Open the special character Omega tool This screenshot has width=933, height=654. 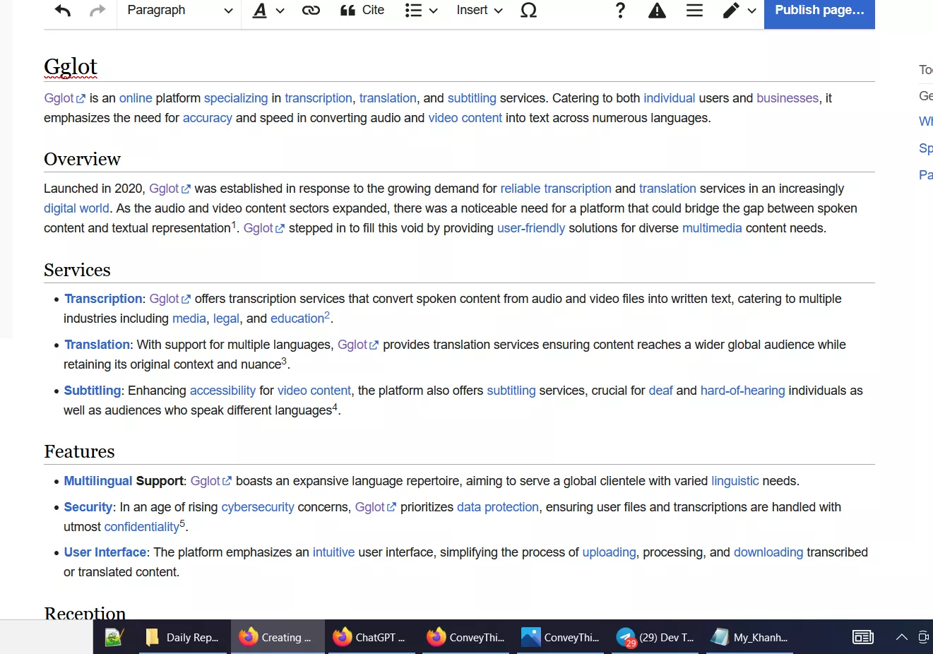click(528, 11)
